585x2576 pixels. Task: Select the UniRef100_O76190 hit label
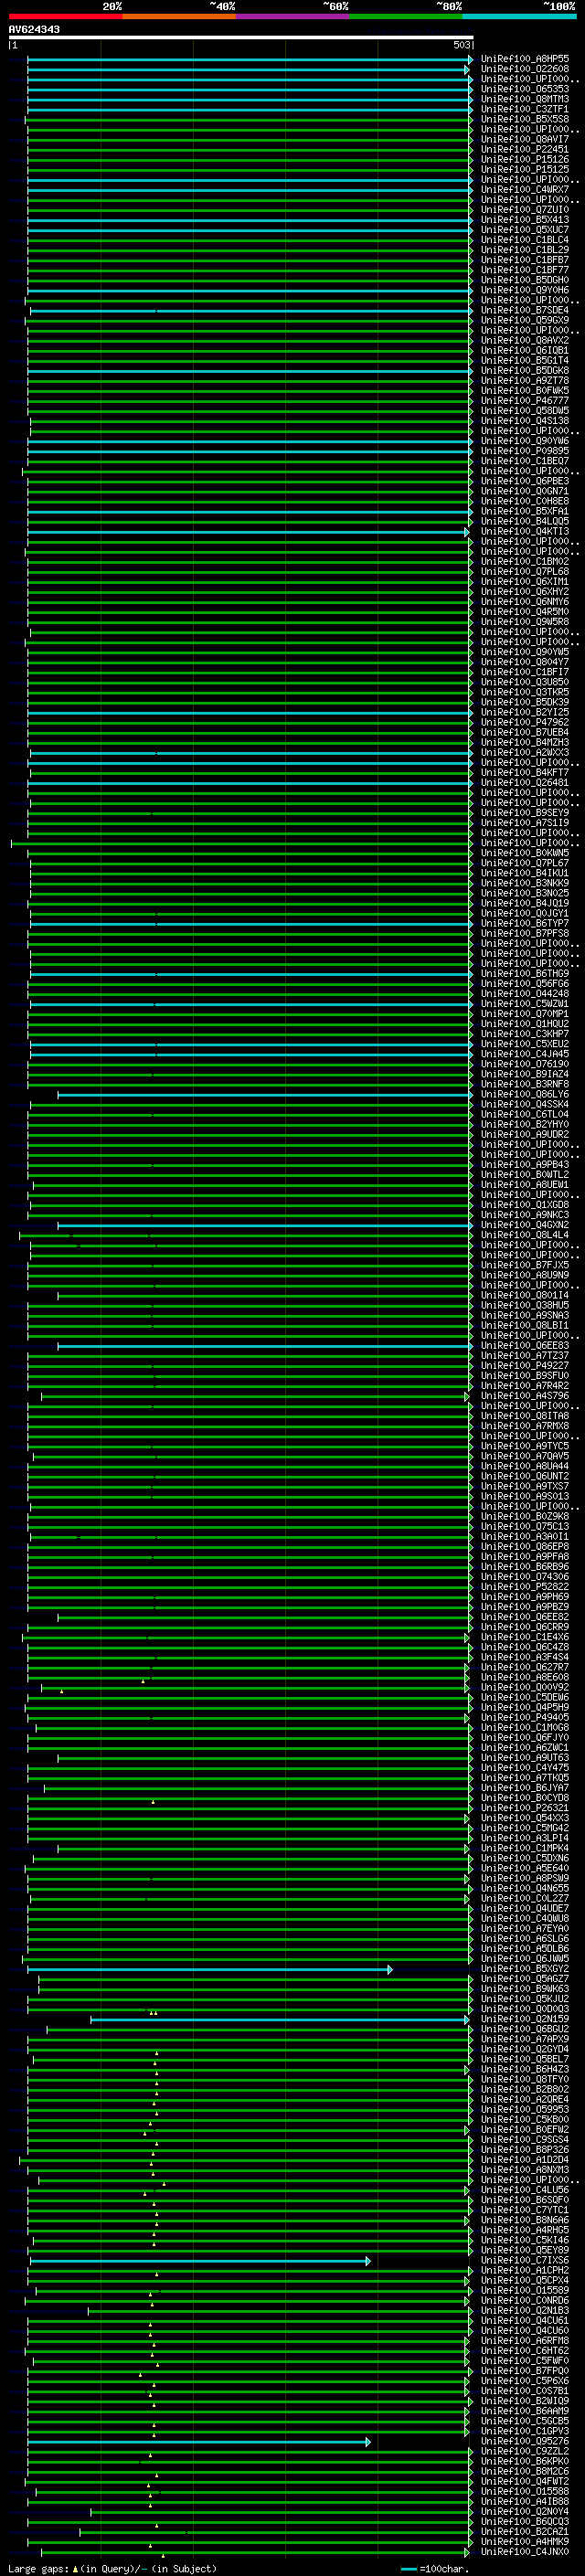pyautogui.click(x=525, y=1064)
